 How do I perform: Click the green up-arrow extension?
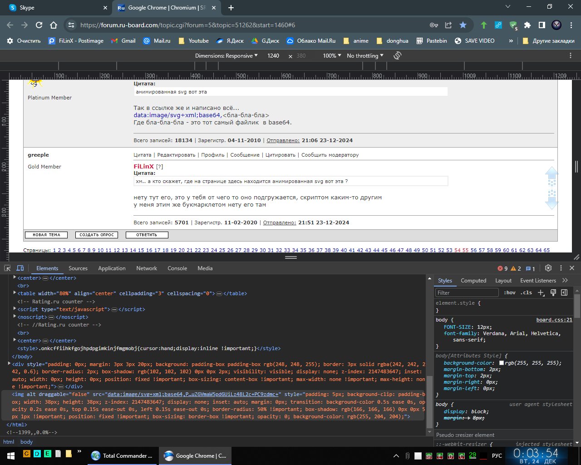pyautogui.click(x=484, y=25)
